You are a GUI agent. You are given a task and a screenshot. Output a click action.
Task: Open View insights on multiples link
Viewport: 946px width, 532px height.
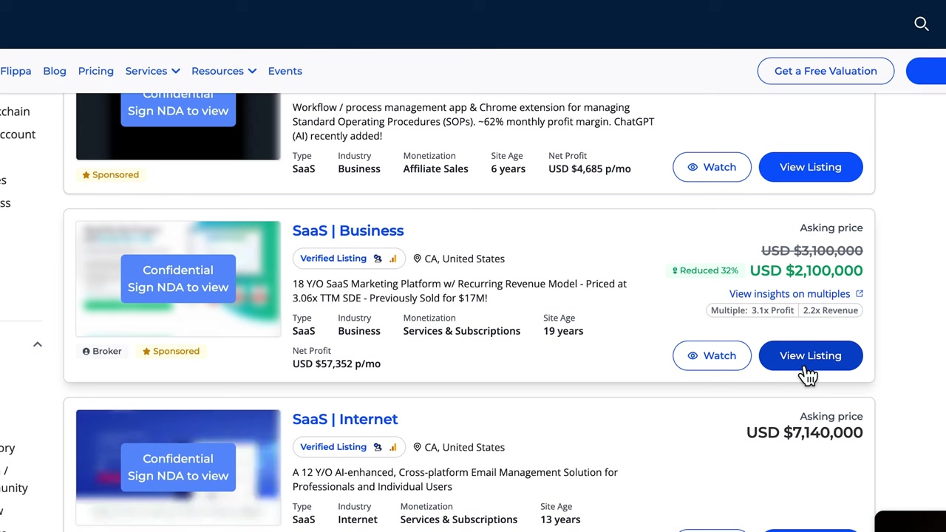coord(789,293)
